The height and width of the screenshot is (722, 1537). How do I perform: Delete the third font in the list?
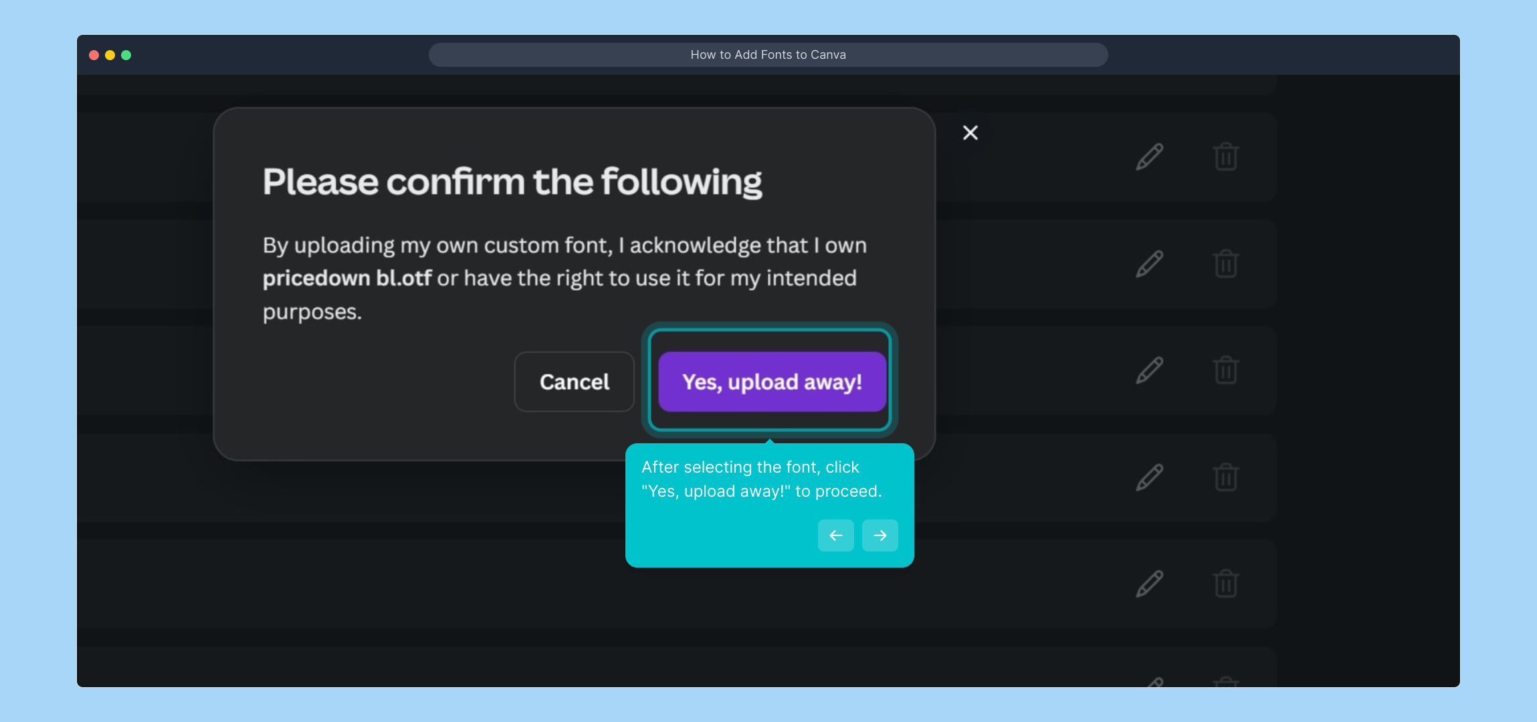tap(1225, 370)
